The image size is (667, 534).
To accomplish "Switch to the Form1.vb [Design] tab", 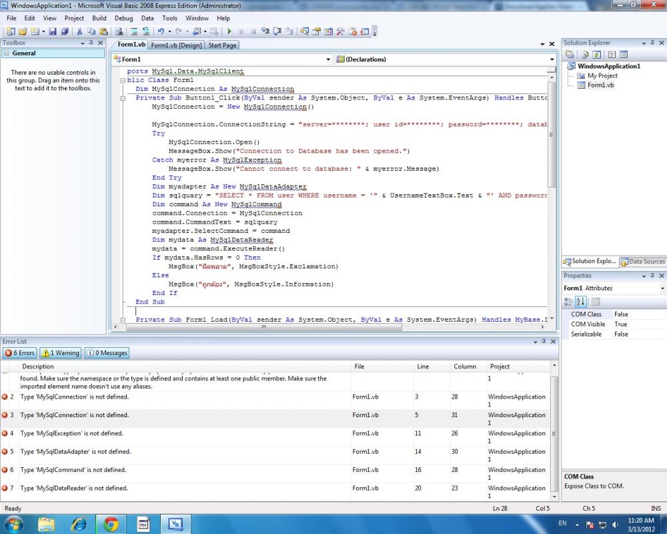I will point(177,45).
